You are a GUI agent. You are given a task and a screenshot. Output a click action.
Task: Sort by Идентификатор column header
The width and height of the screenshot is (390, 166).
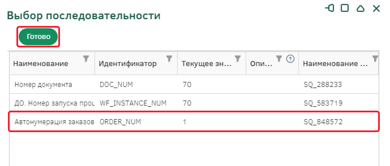(x=127, y=64)
